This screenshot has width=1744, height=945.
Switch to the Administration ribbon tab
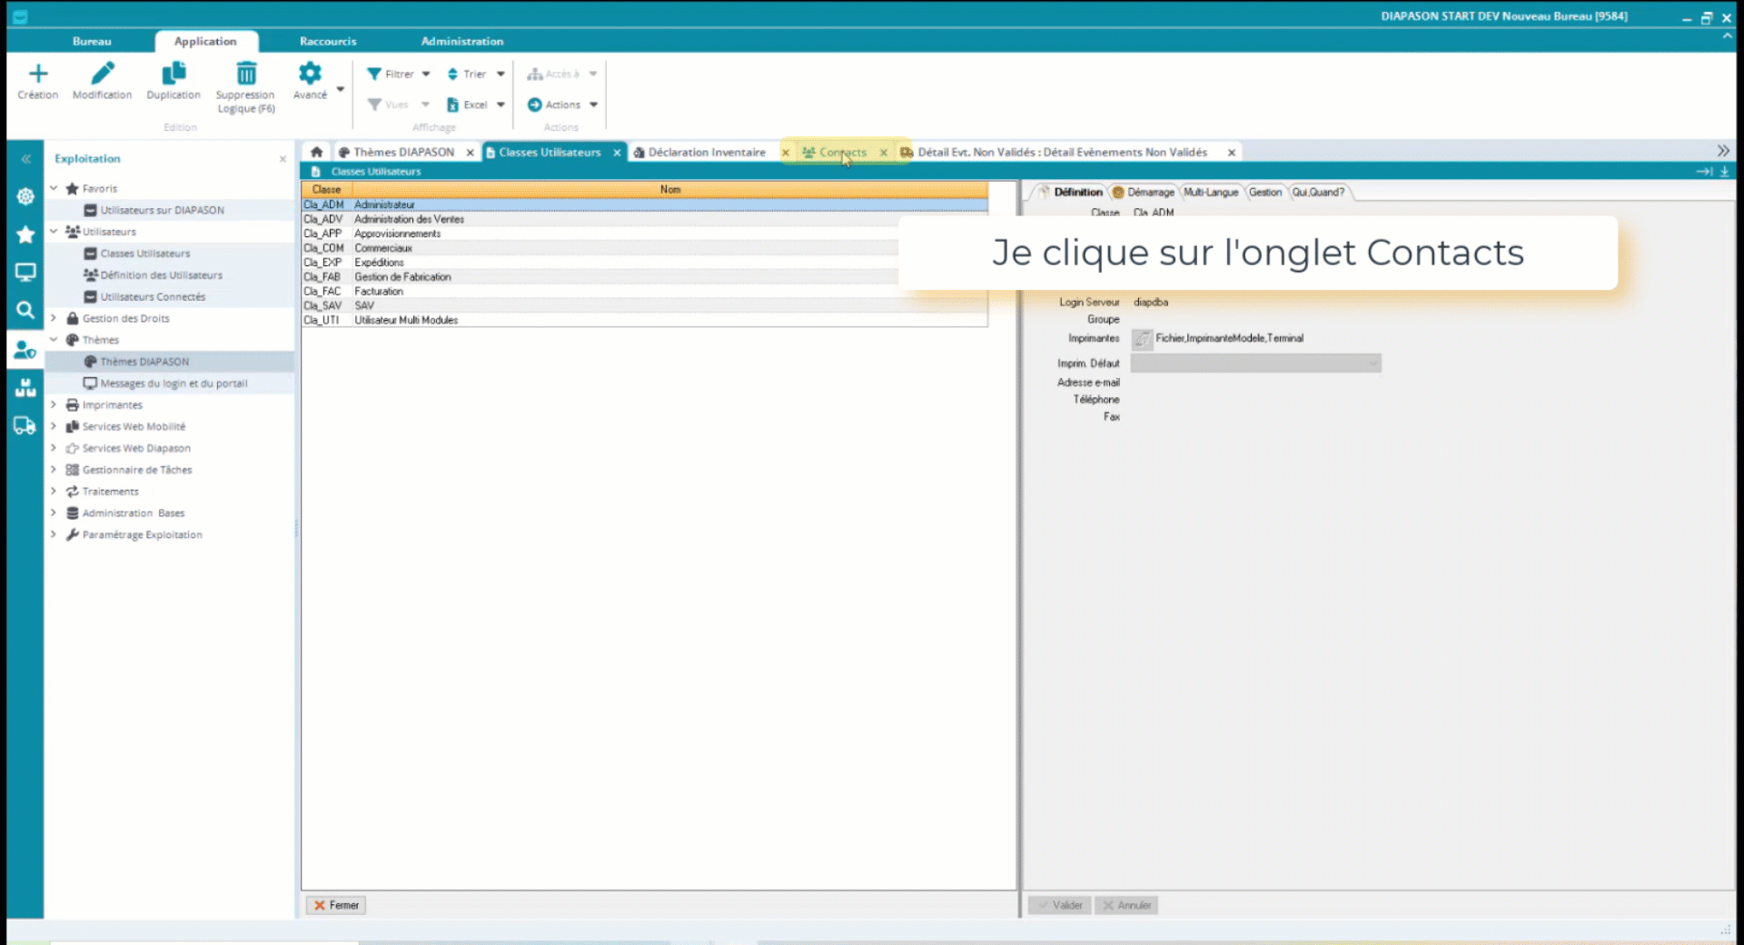(461, 41)
